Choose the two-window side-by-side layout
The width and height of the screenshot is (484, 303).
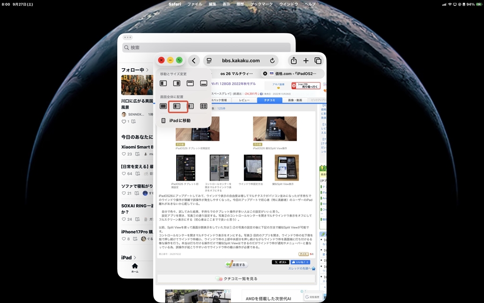coord(177,107)
